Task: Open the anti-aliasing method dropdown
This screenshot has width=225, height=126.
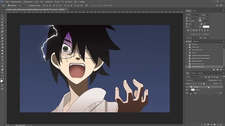Action: click(x=206, y=38)
